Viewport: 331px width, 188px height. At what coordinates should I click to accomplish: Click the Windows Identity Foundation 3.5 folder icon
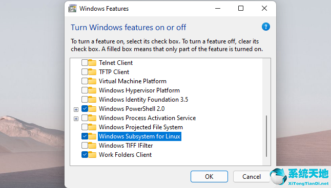coord(92,100)
